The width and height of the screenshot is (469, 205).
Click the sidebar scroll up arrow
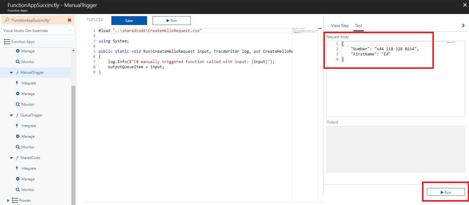73,50
